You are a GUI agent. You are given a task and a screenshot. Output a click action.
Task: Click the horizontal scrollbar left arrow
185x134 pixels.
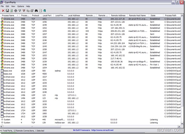pyautogui.click(x=1, y=127)
